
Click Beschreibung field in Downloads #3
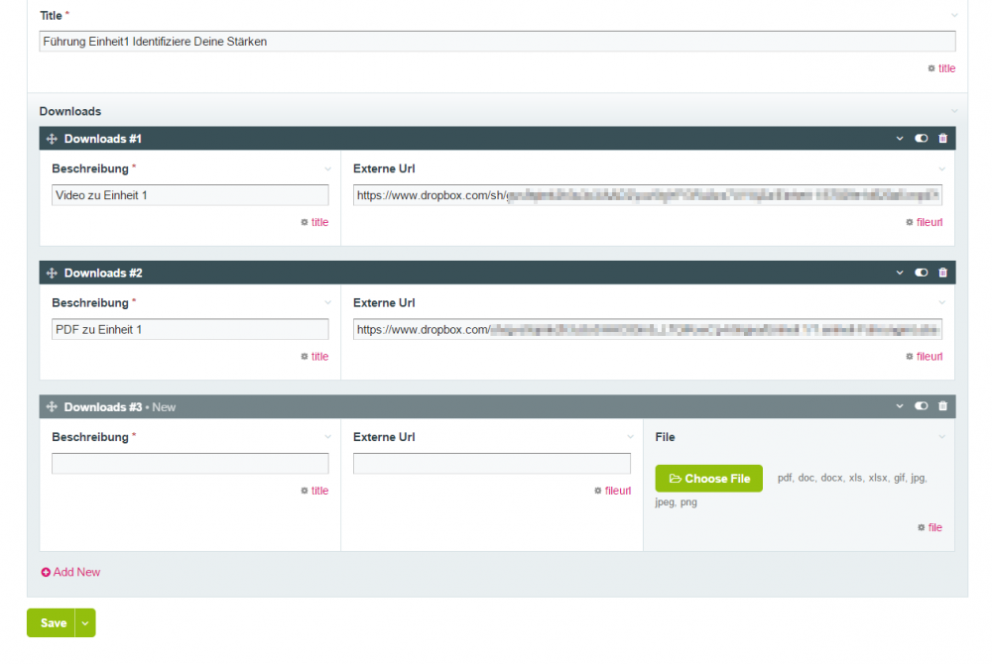pyautogui.click(x=189, y=464)
